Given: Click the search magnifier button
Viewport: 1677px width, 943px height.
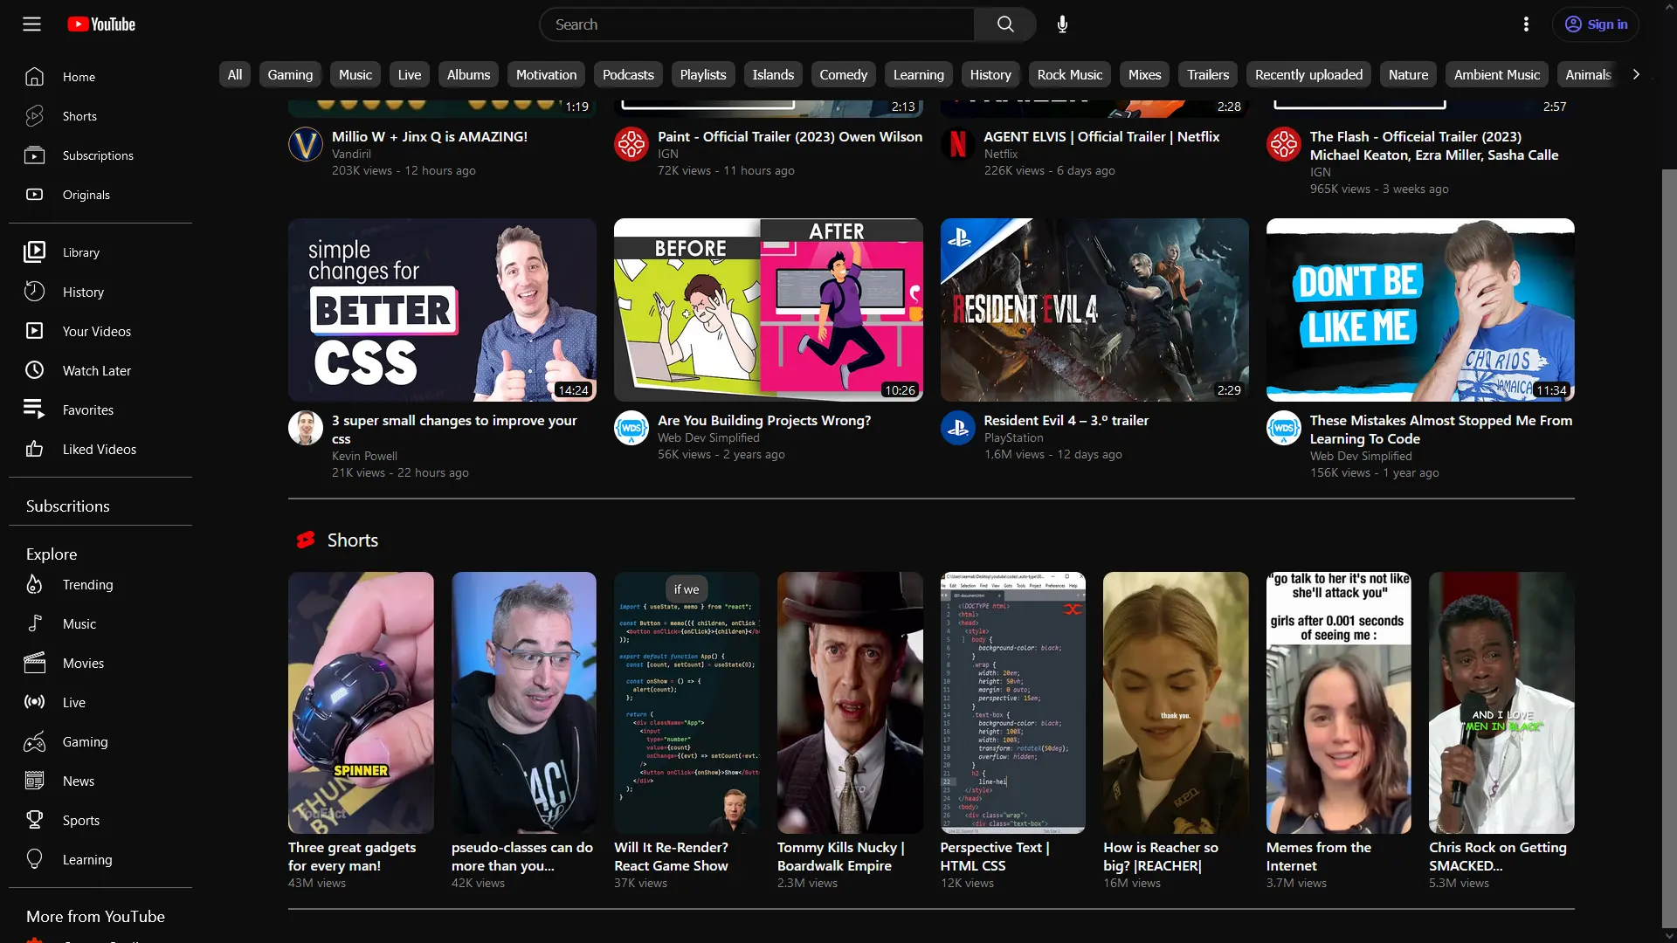Looking at the screenshot, I should point(1005,24).
